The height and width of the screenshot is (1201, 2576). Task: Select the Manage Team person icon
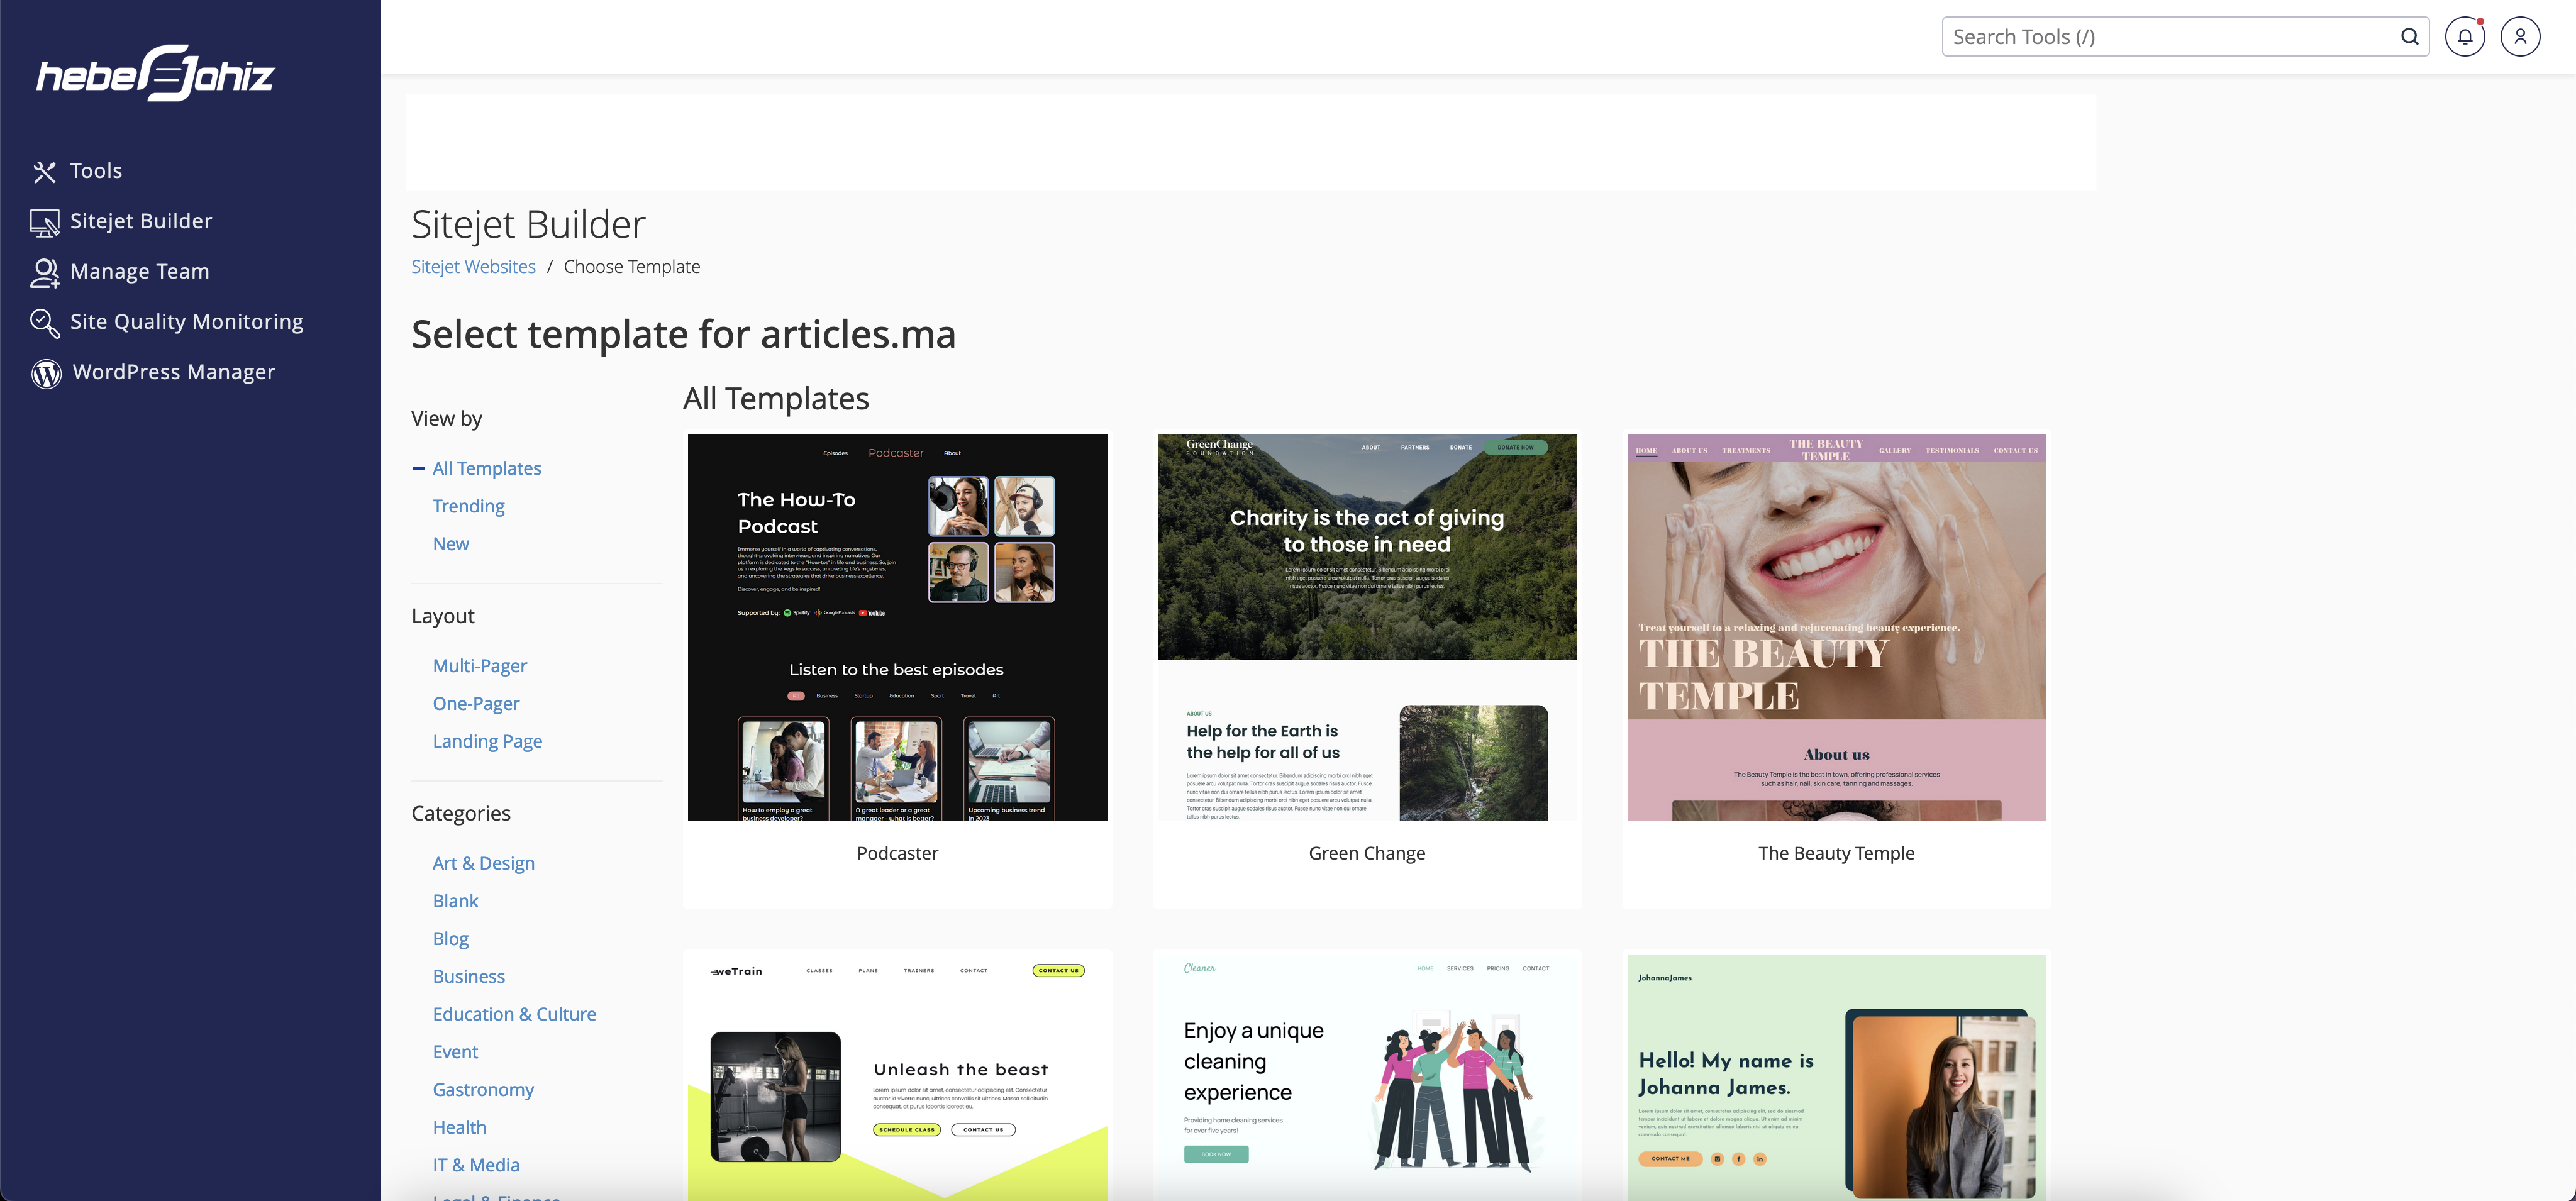click(x=44, y=272)
